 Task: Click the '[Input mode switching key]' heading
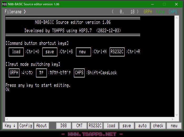[33, 64]
